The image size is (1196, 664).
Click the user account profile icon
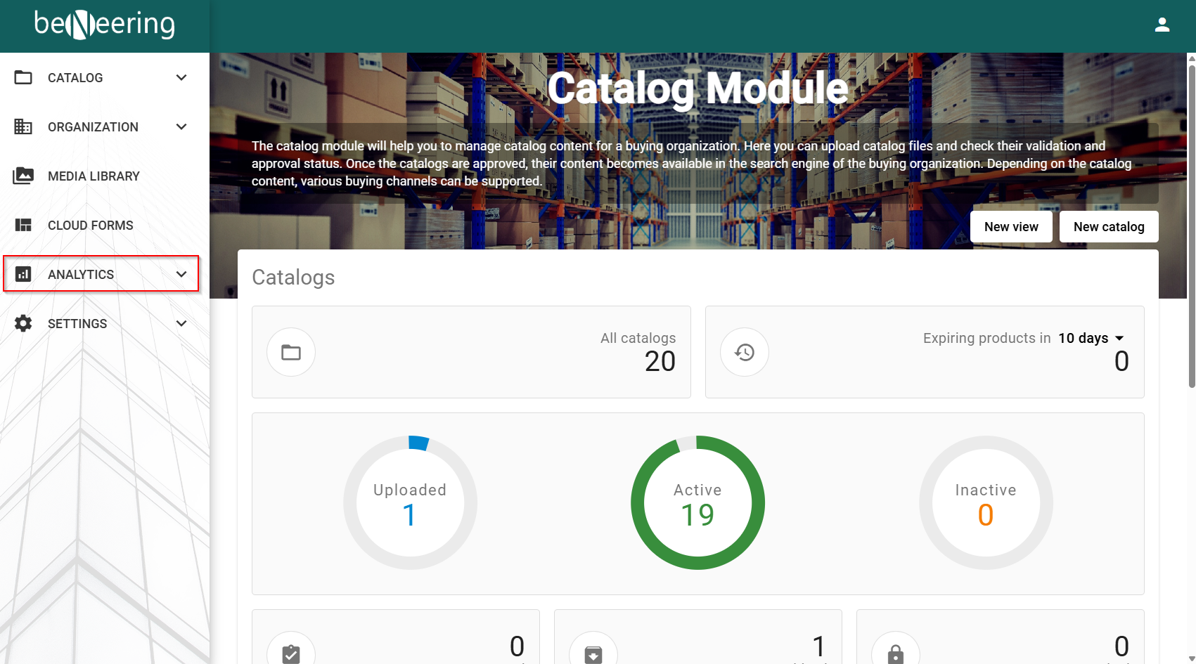[x=1162, y=25]
